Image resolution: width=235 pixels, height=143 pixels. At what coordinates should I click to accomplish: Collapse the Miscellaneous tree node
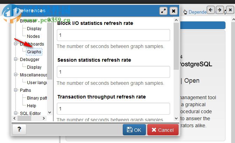(x=15, y=75)
